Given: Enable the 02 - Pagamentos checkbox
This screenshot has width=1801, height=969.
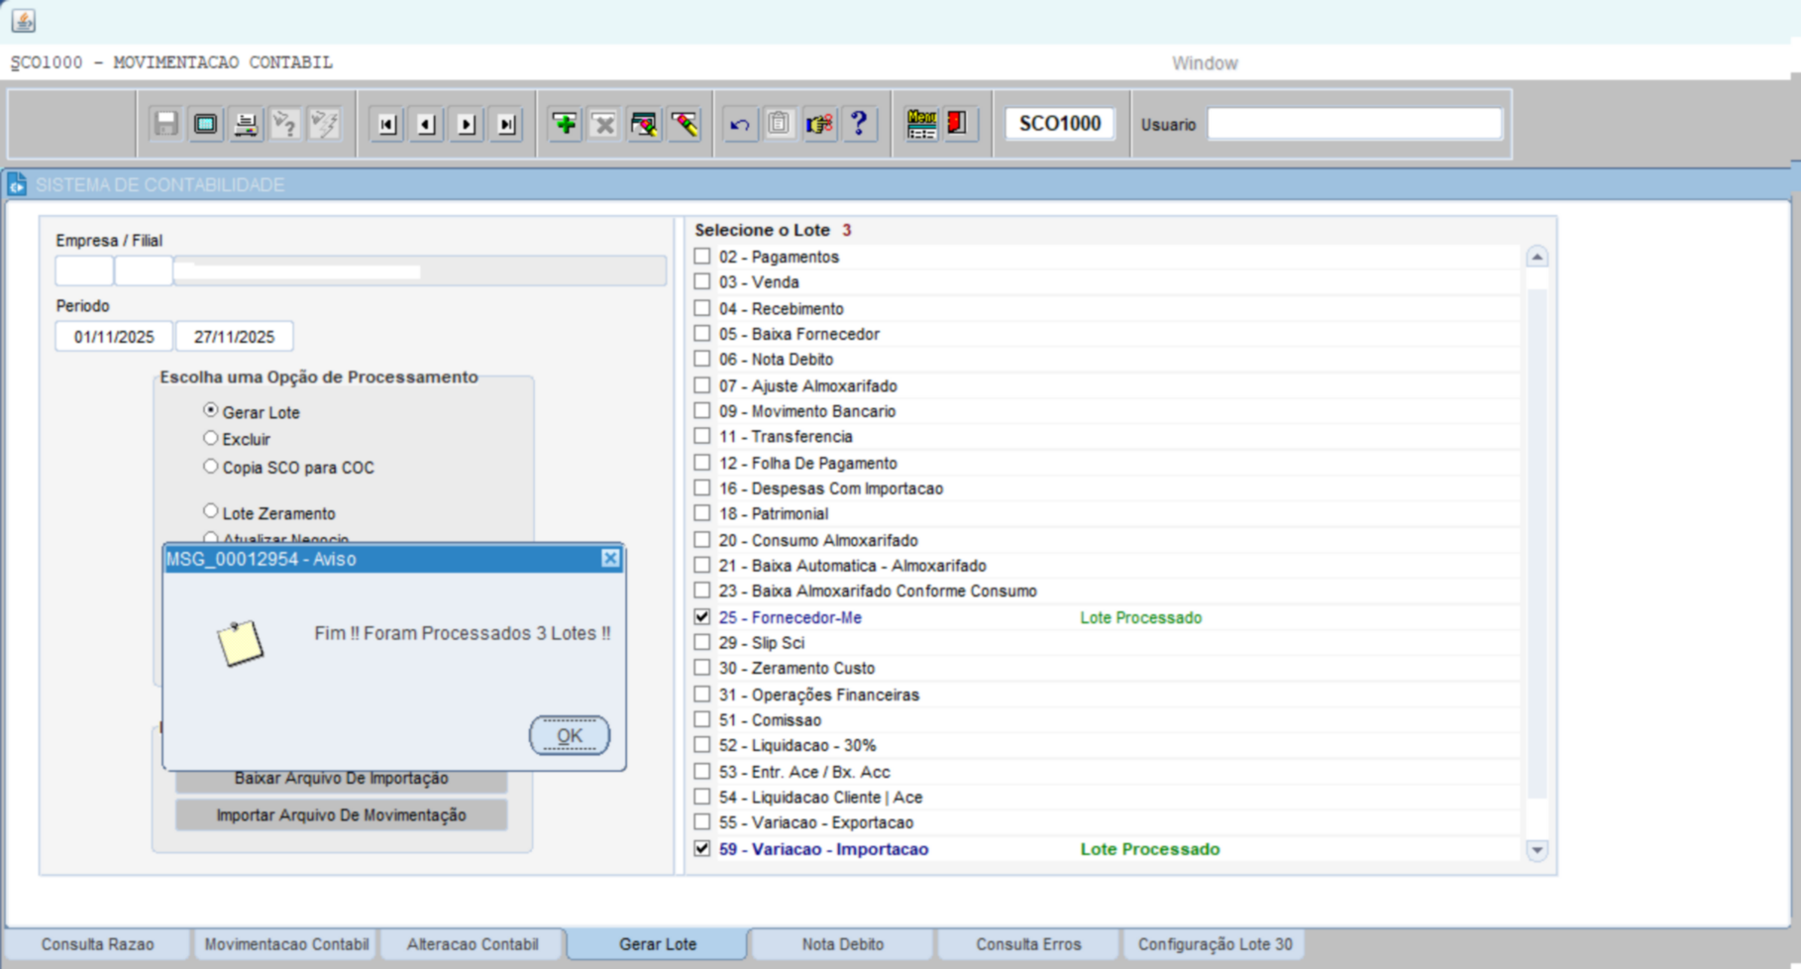Looking at the screenshot, I should pyautogui.click(x=702, y=257).
